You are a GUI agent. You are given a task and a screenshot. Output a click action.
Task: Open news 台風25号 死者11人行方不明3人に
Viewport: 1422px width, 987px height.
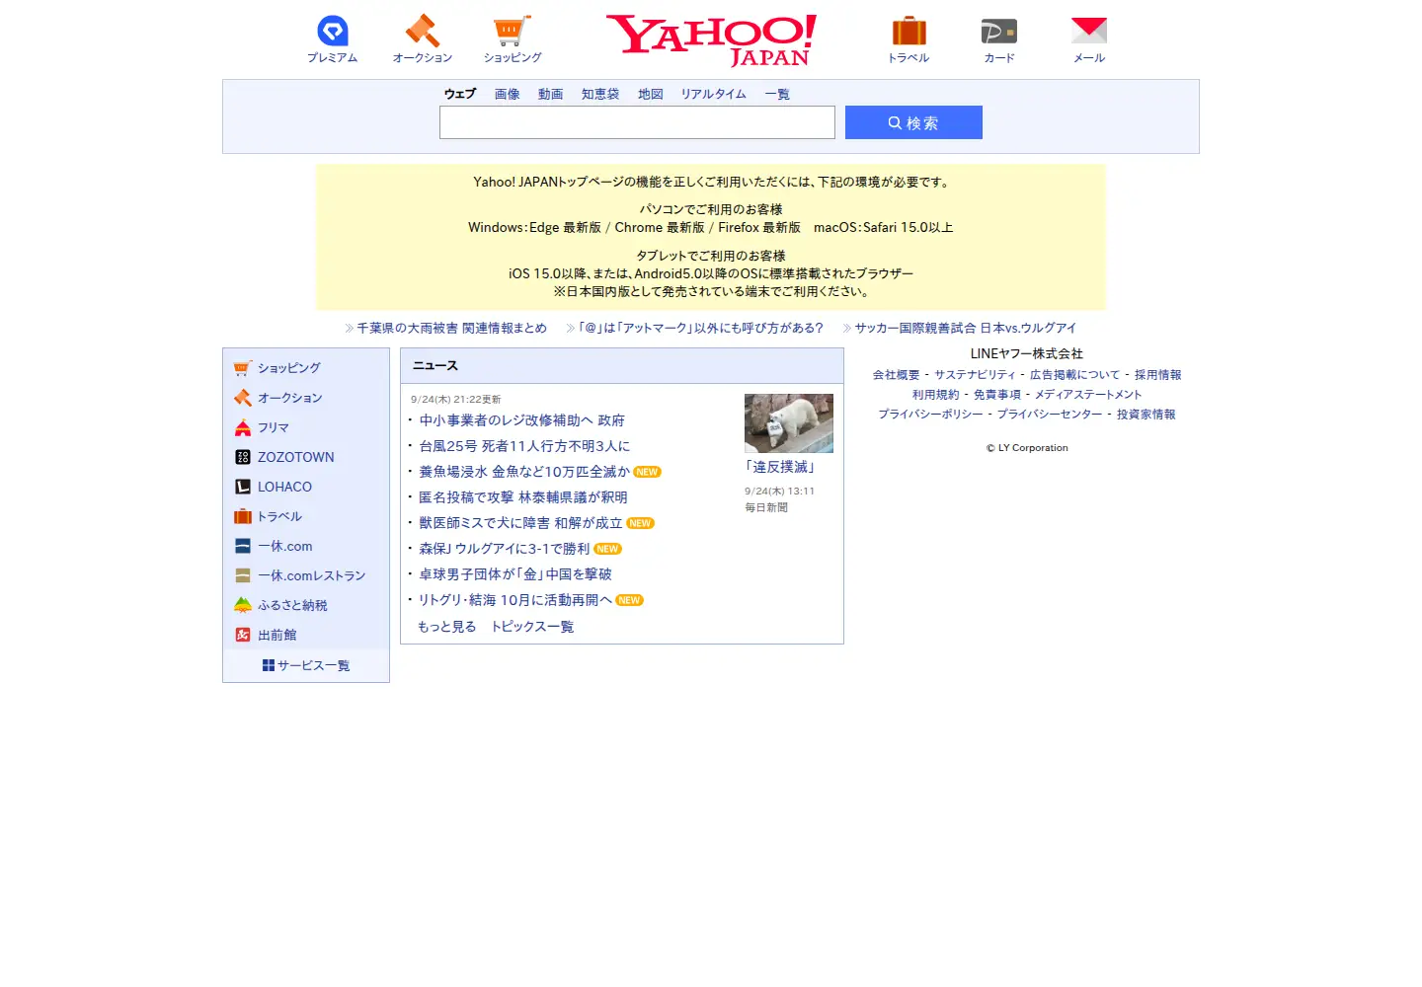coord(524,446)
